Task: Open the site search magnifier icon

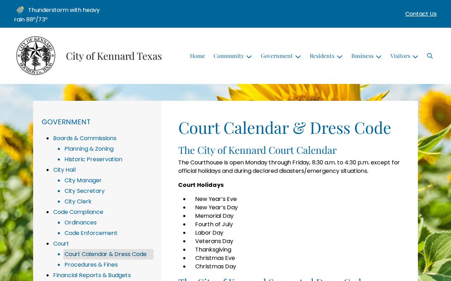Action: click(430, 56)
